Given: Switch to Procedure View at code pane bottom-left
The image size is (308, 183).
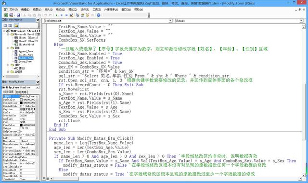Looking at the screenshot, I should point(44,178).
